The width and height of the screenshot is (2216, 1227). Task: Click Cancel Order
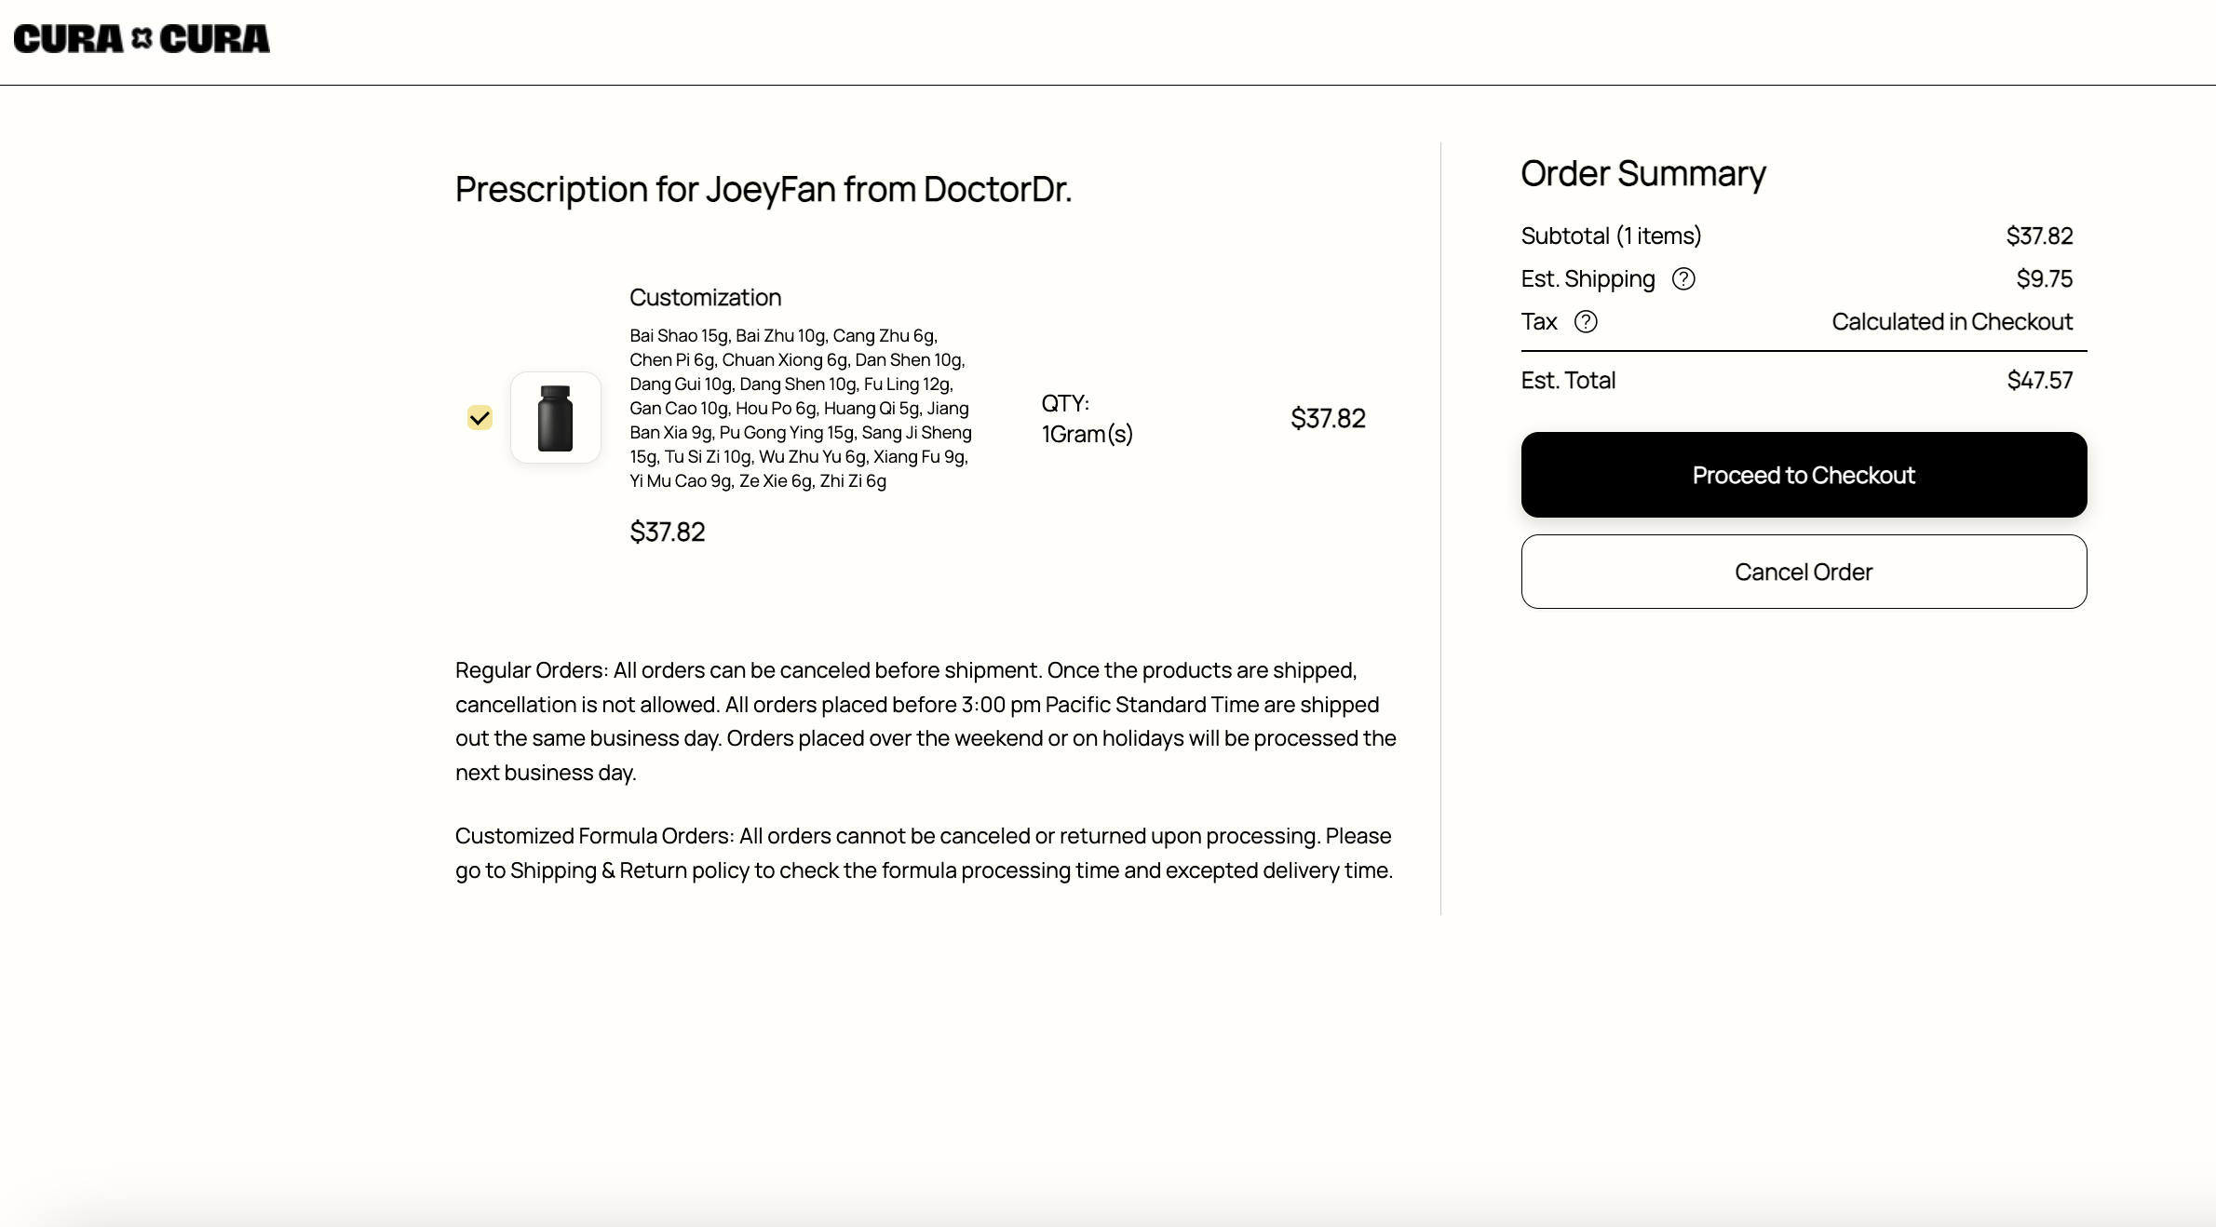click(1803, 572)
